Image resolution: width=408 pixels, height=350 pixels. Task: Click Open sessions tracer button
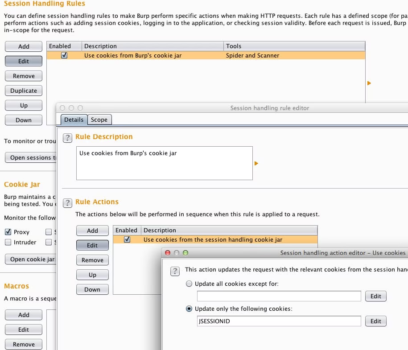pyautogui.click(x=31, y=157)
